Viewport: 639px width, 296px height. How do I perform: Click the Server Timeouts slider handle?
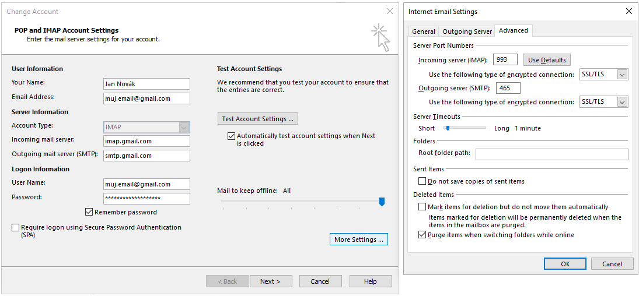(x=448, y=128)
